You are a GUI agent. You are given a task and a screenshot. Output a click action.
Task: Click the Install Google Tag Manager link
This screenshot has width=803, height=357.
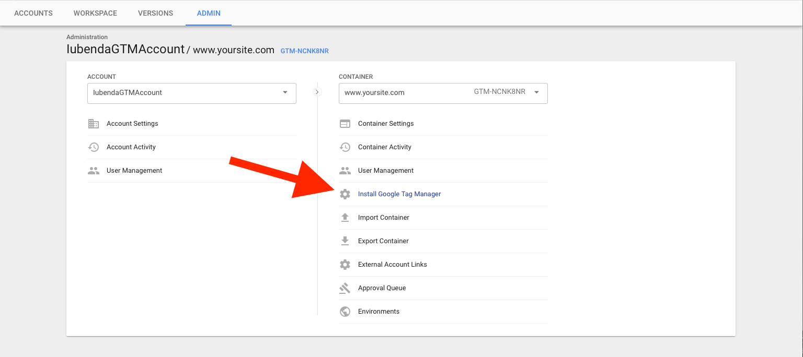point(399,194)
